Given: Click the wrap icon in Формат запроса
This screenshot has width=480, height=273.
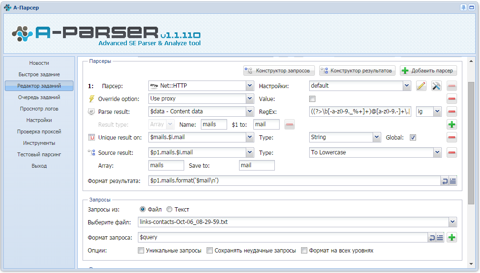Looking at the screenshot, I should [432, 238].
